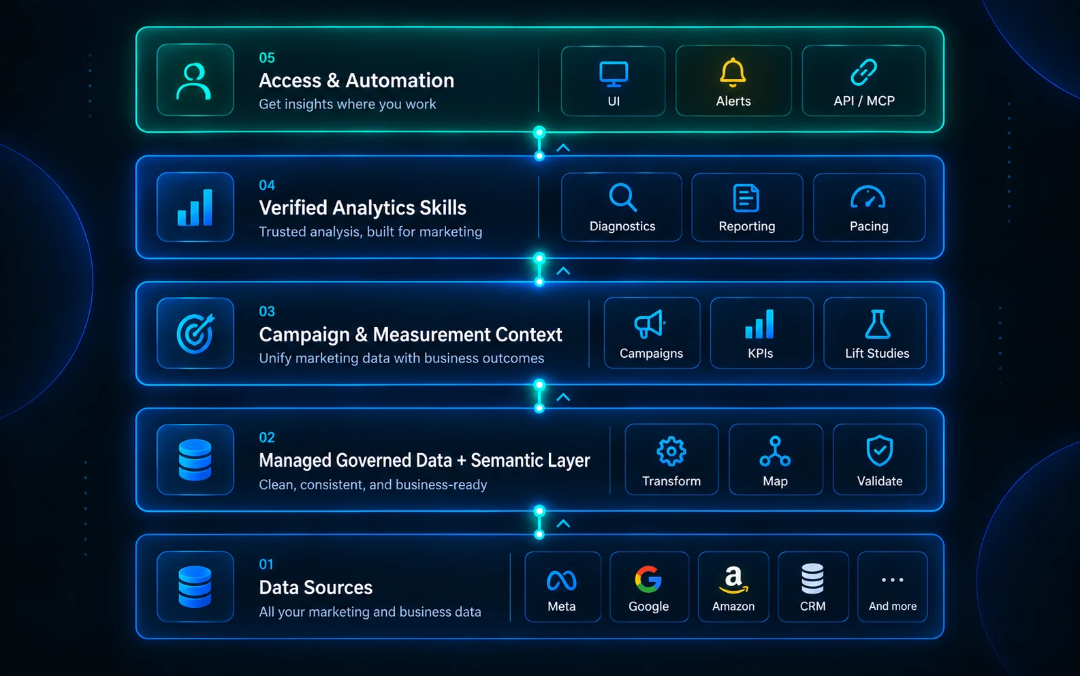Click the And more ellipsis tile
1080x676 pixels.
pos(893,587)
